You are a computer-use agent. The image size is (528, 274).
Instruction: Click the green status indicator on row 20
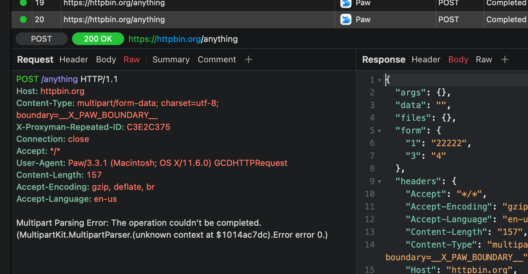click(x=23, y=19)
